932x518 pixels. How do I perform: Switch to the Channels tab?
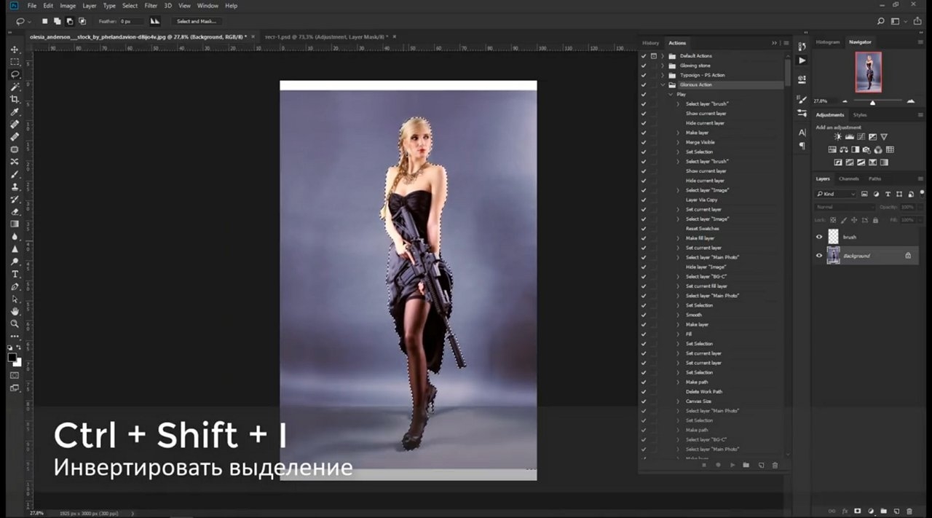coord(849,178)
